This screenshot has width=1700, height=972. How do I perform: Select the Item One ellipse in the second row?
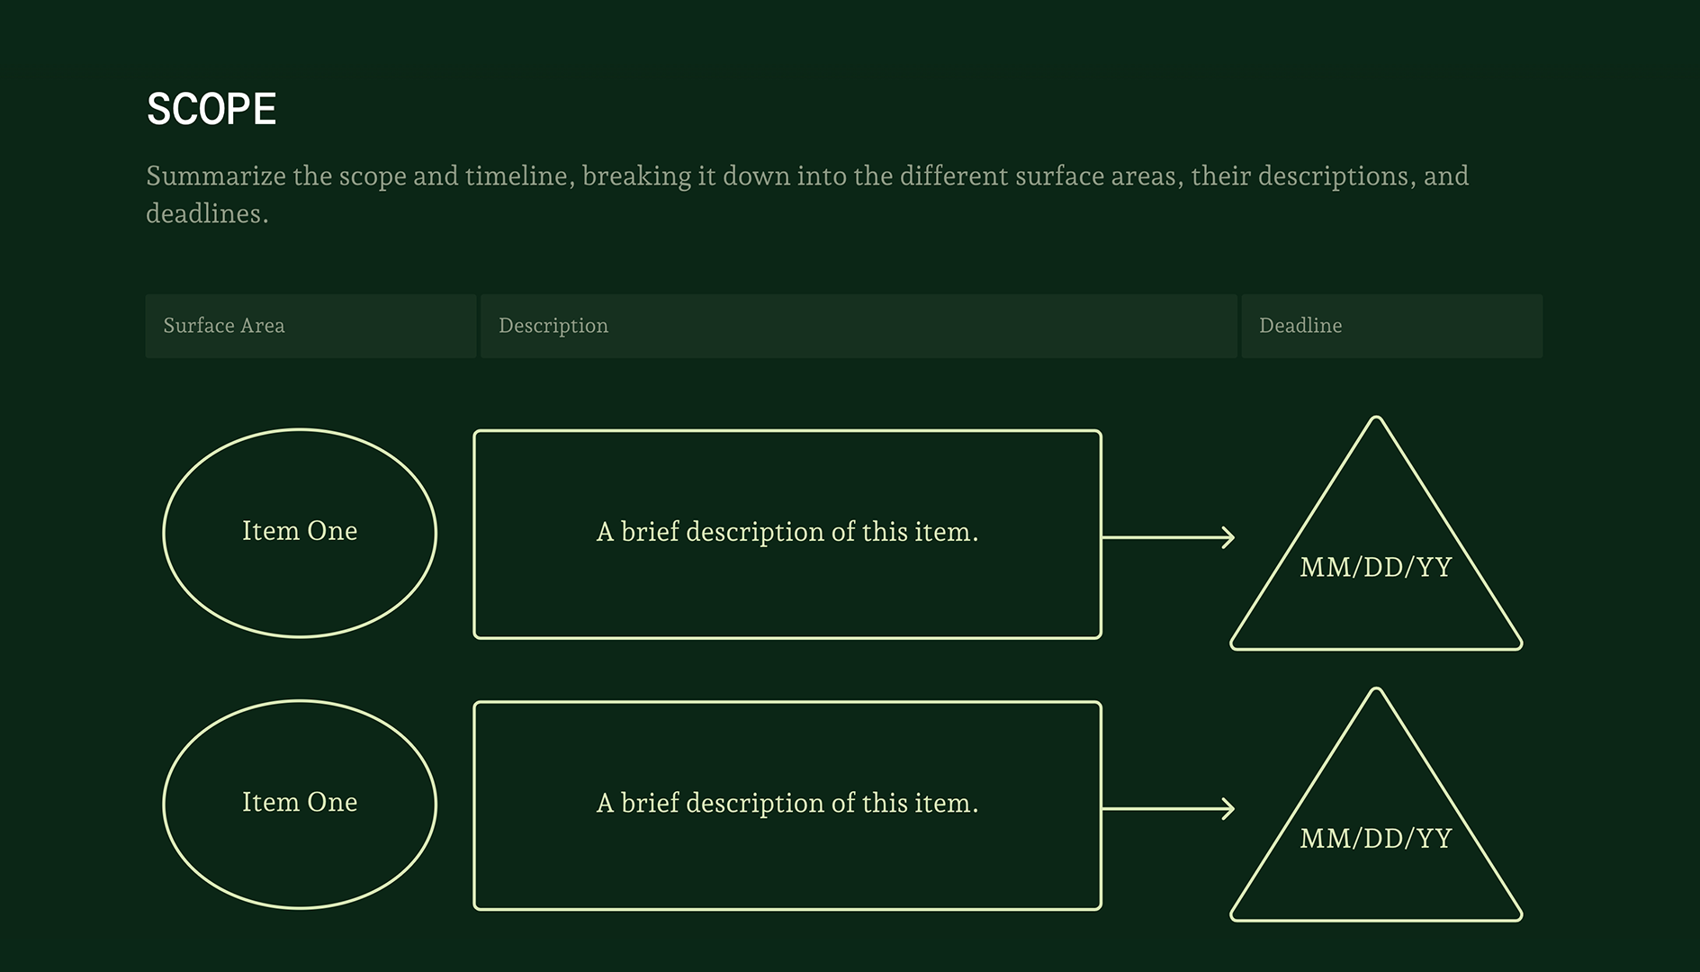(300, 805)
